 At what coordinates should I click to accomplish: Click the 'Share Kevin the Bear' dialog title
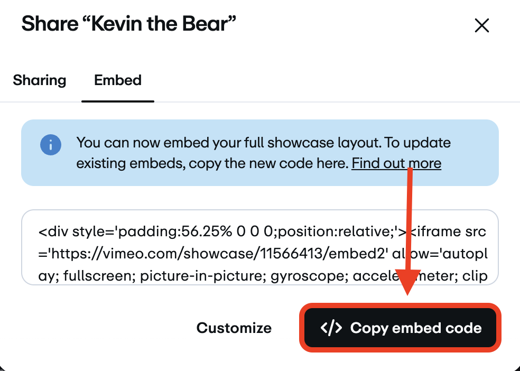pyautogui.click(x=128, y=23)
